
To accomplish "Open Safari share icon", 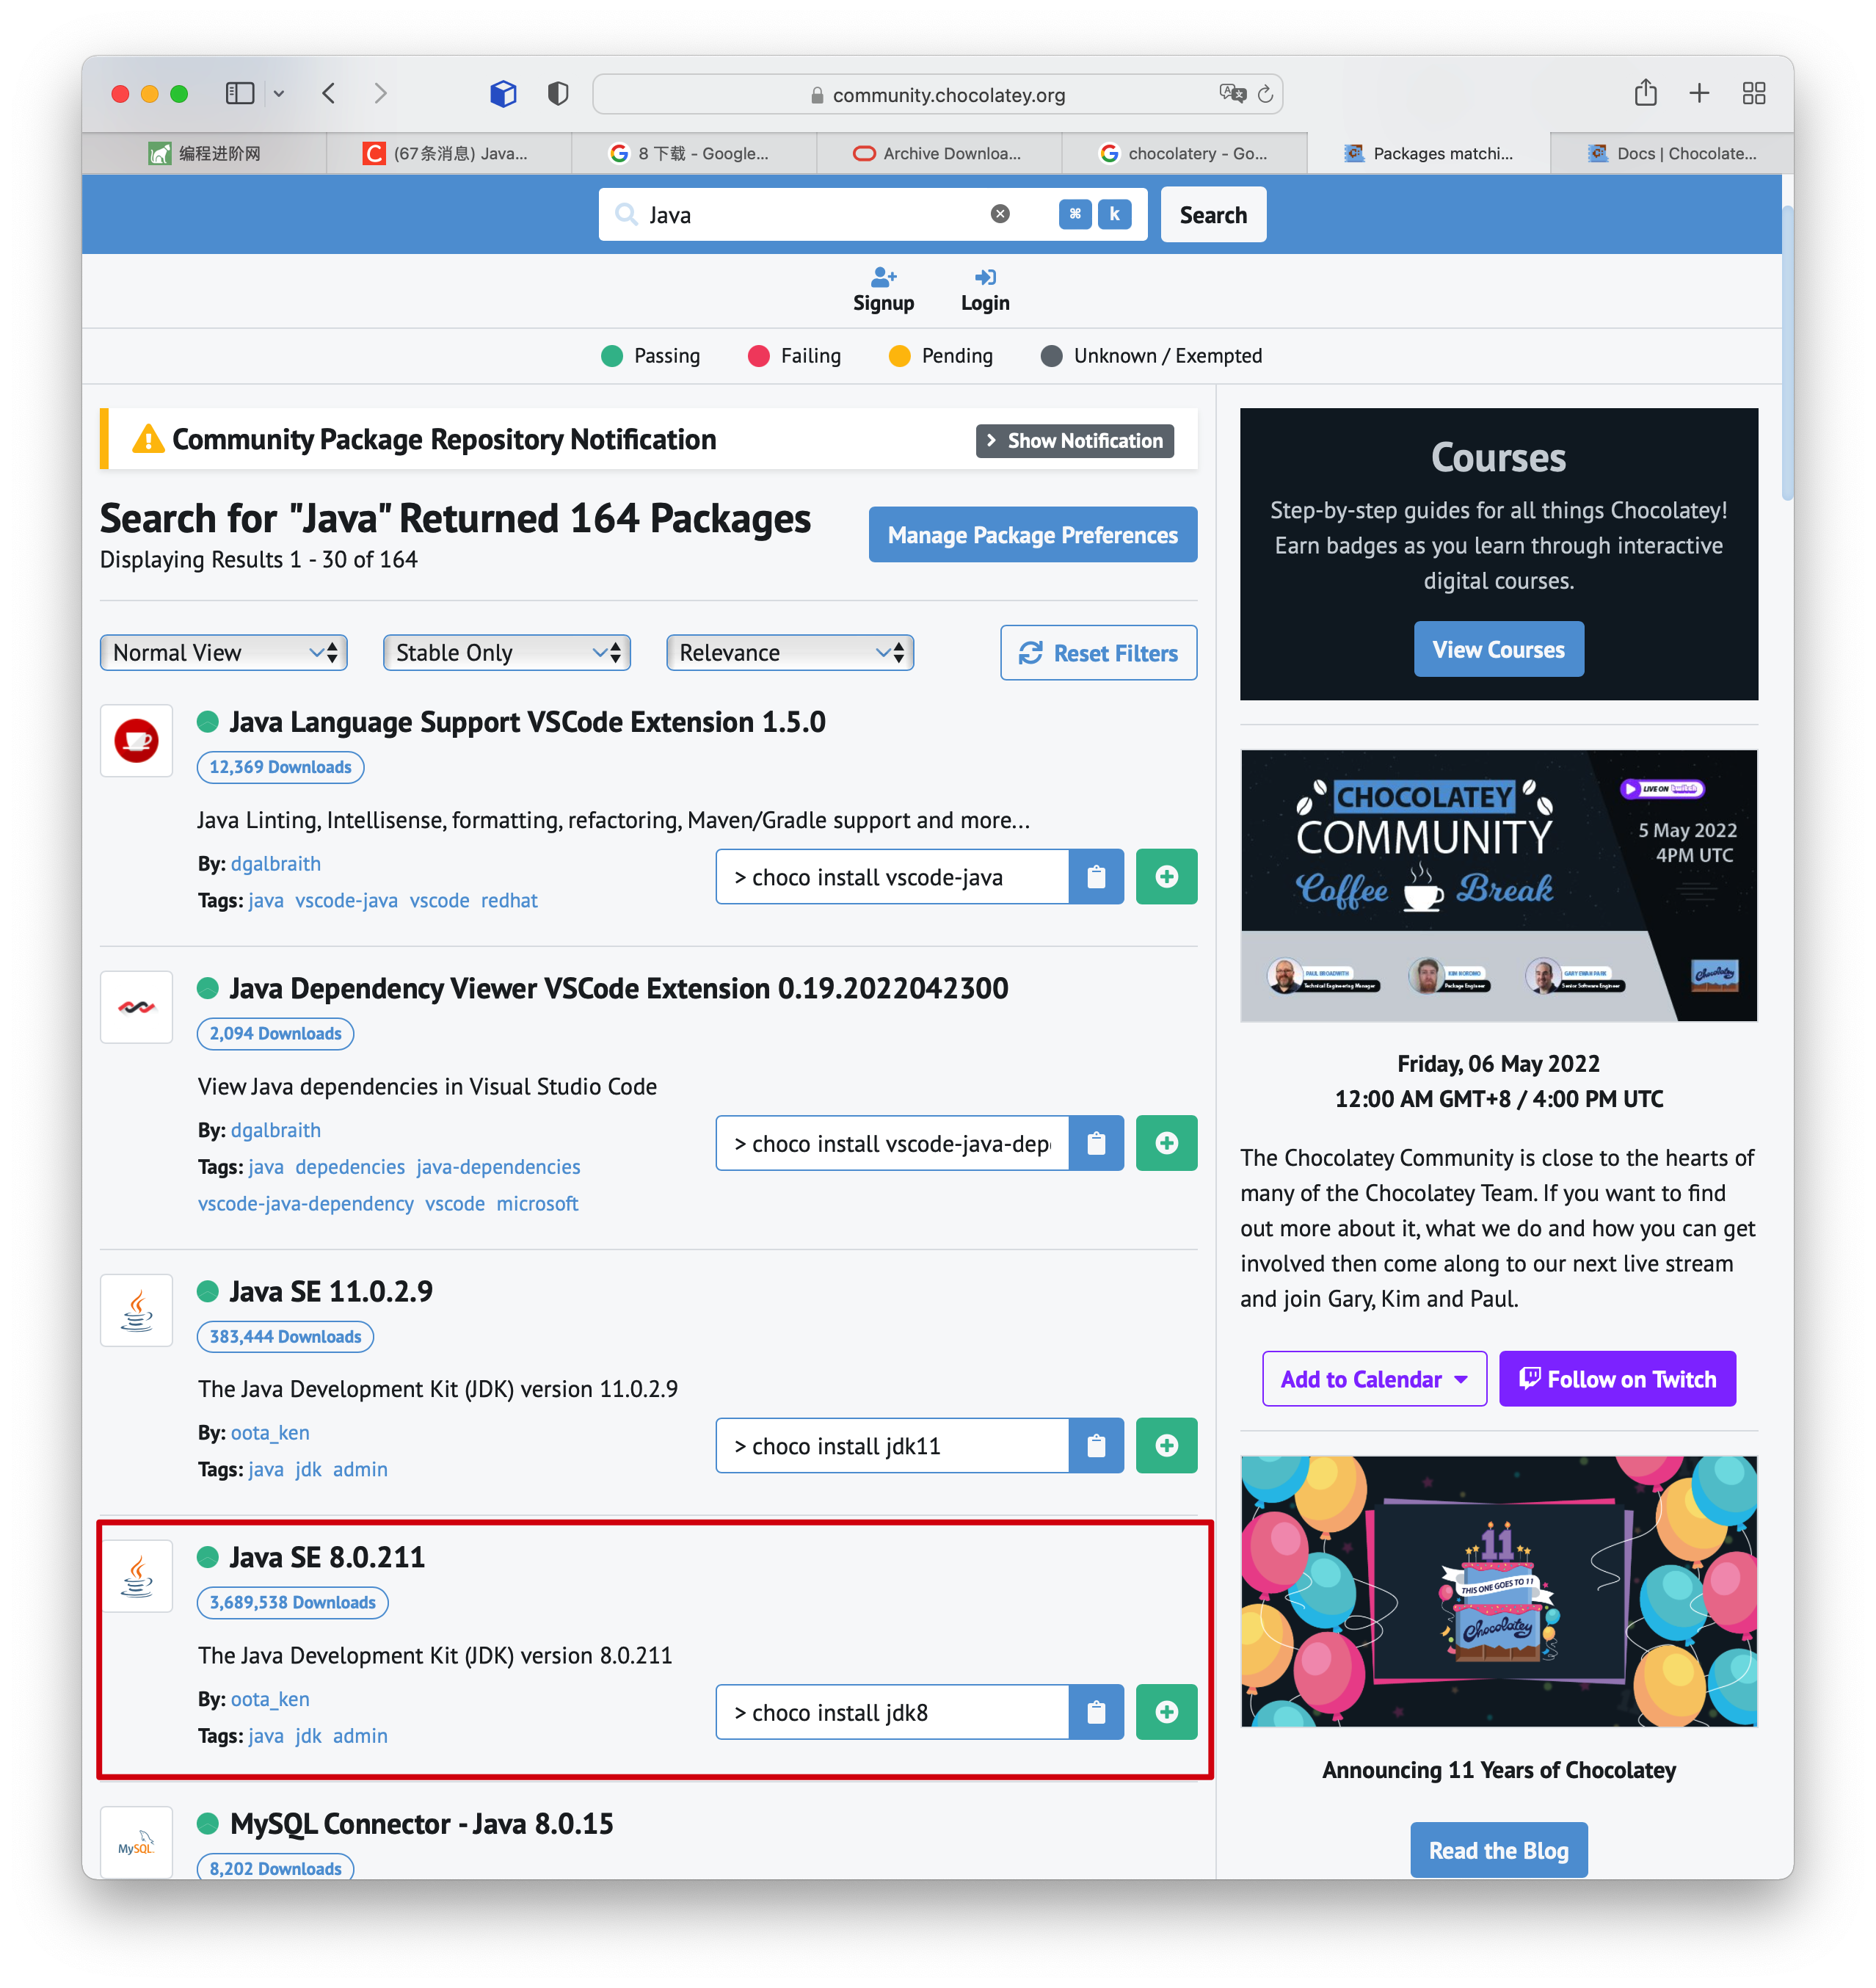I will click(1645, 94).
